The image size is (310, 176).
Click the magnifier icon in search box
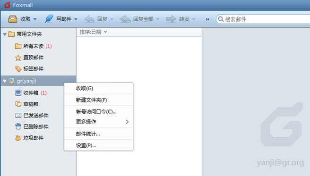pyautogui.click(x=221, y=19)
